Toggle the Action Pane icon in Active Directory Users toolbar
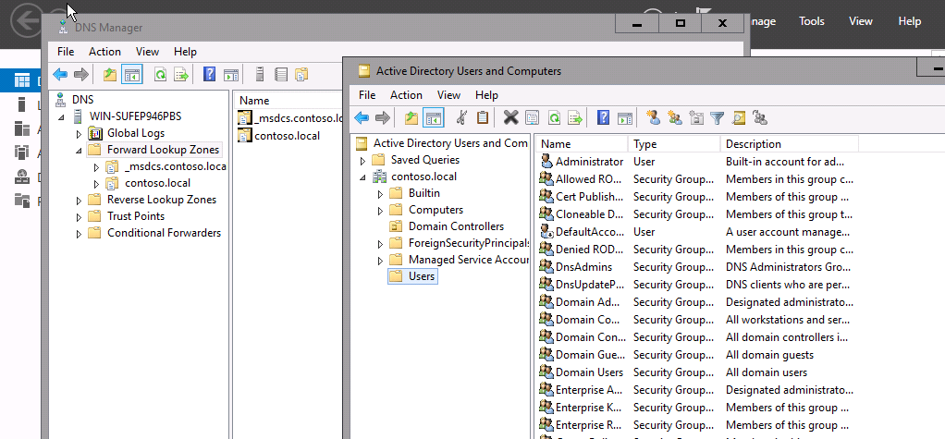Image resolution: width=945 pixels, height=439 pixels. 624,117
